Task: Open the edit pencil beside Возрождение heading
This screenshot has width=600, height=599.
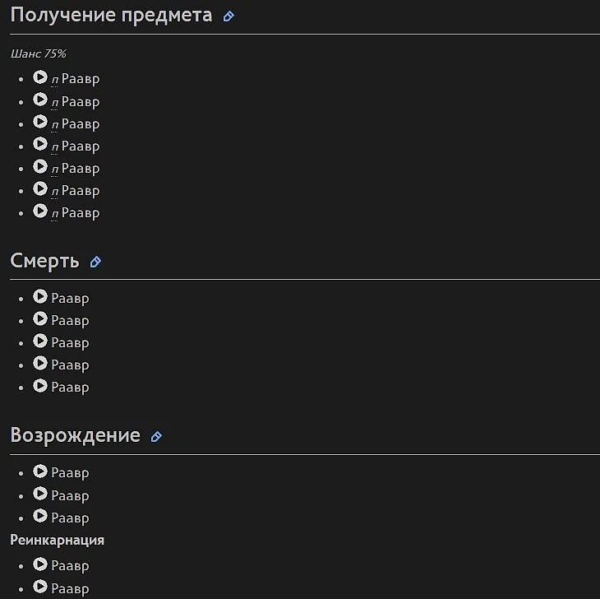Action: 156,436
